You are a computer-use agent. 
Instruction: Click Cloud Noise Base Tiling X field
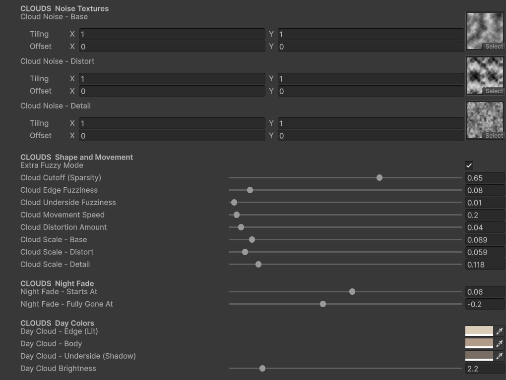point(172,34)
